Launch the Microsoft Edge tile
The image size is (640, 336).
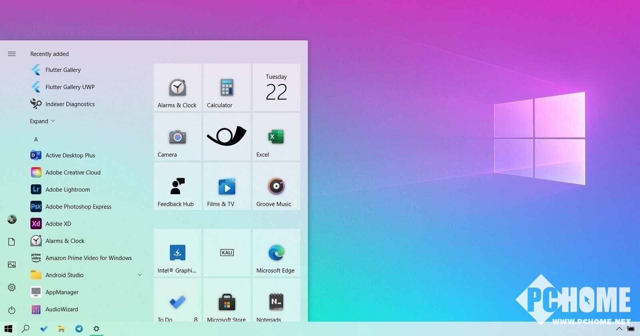point(276,253)
